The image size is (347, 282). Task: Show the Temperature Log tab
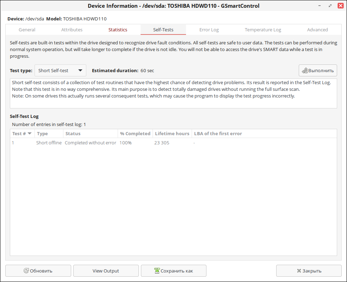263,30
